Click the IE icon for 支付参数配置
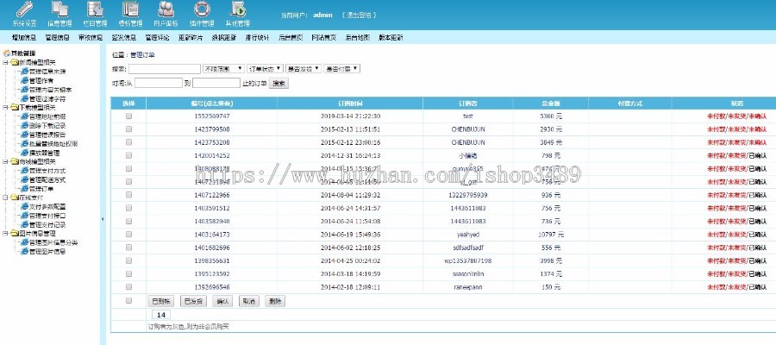776x345 pixels. click(x=24, y=206)
